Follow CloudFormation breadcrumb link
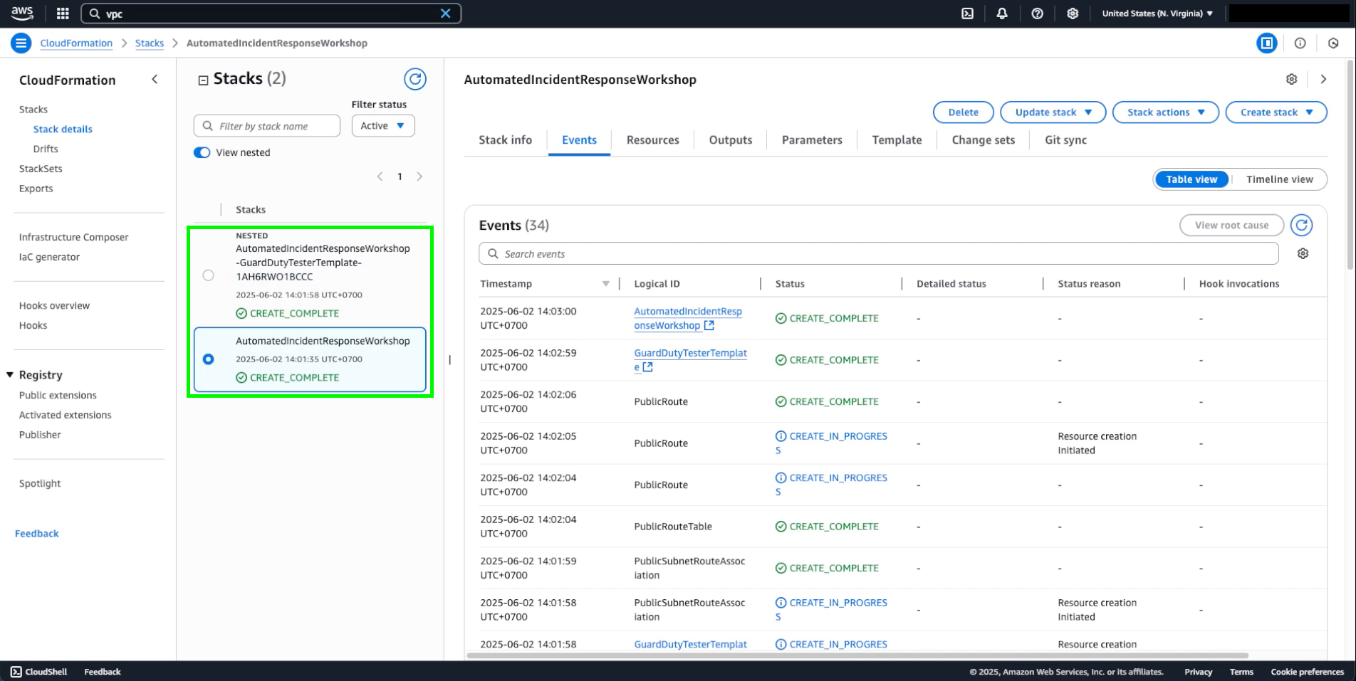Screen dimensions: 1356x681 point(76,43)
